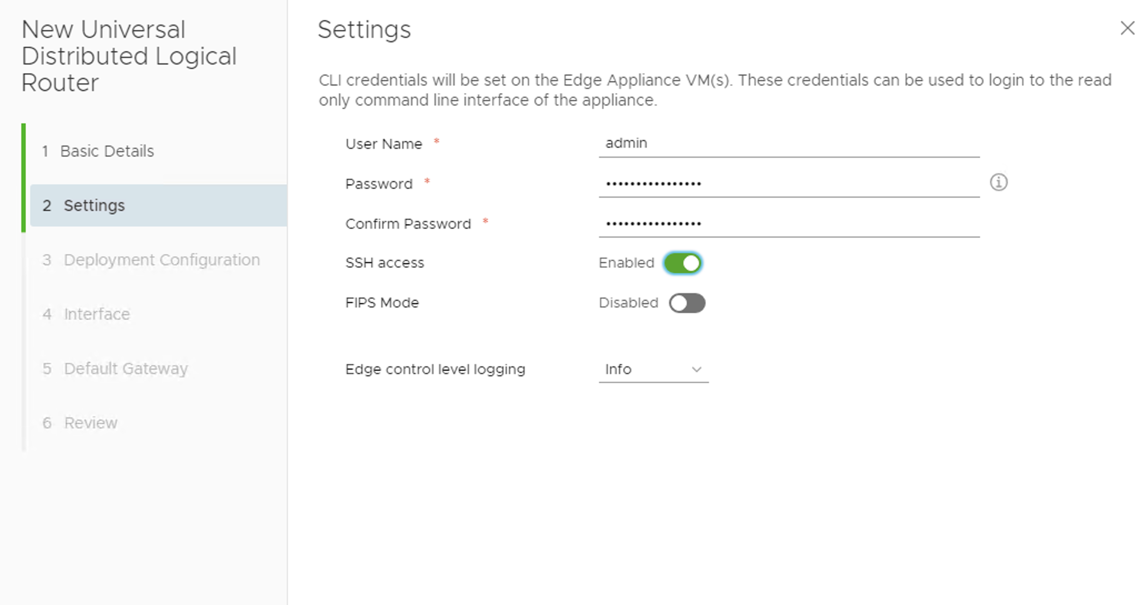This screenshot has width=1148, height=605.
Task: Click the FIPS Mode label
Action: coord(382,303)
